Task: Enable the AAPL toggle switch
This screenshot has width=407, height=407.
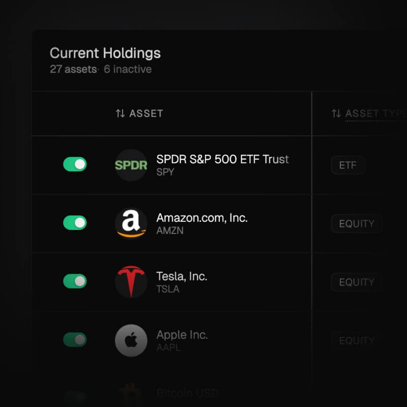Action: (75, 340)
